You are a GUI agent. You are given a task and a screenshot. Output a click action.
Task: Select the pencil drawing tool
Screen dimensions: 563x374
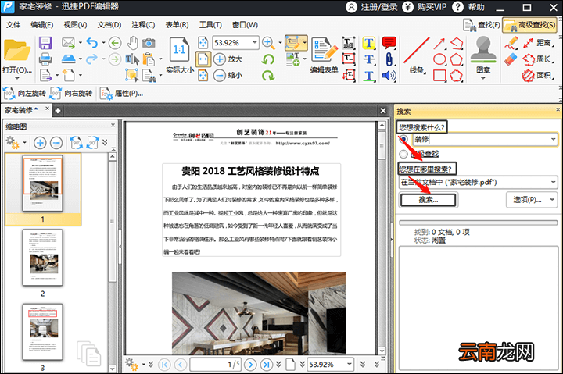pos(511,43)
